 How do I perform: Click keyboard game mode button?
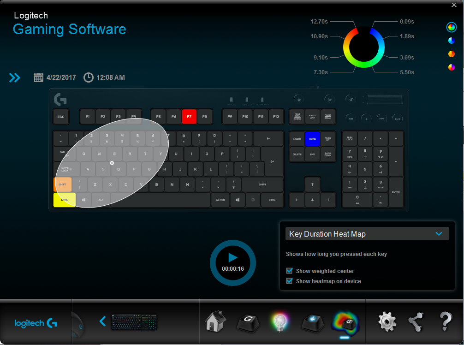pos(298,100)
